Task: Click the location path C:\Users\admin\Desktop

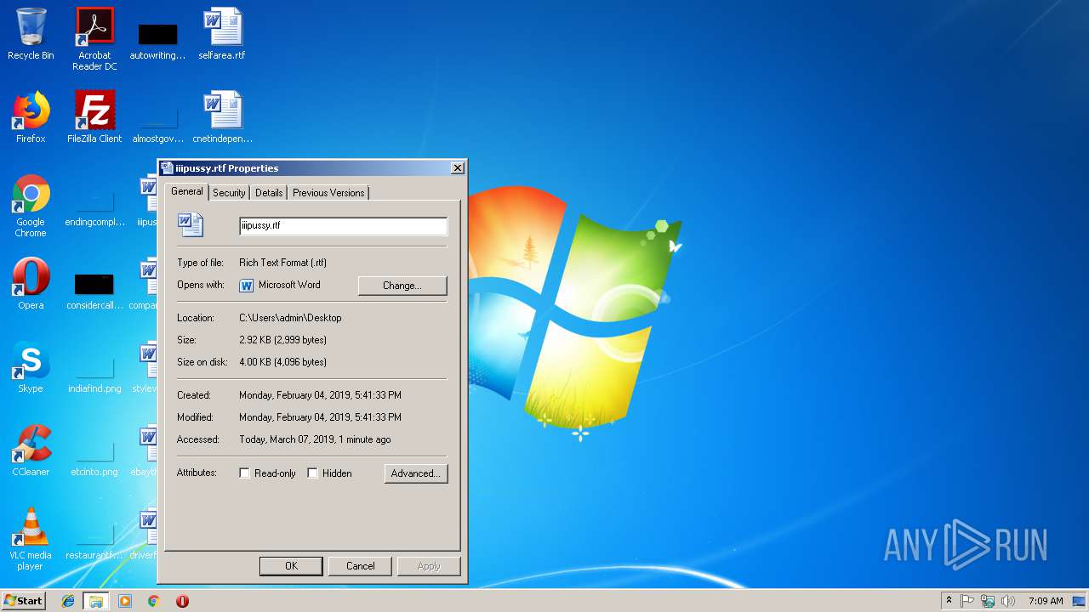Action: click(290, 318)
